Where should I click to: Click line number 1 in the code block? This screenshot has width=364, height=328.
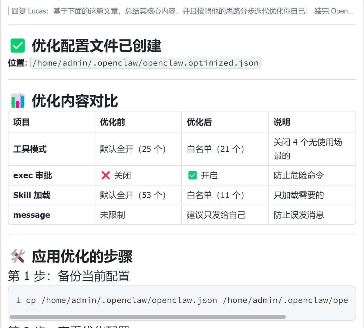pos(19,300)
